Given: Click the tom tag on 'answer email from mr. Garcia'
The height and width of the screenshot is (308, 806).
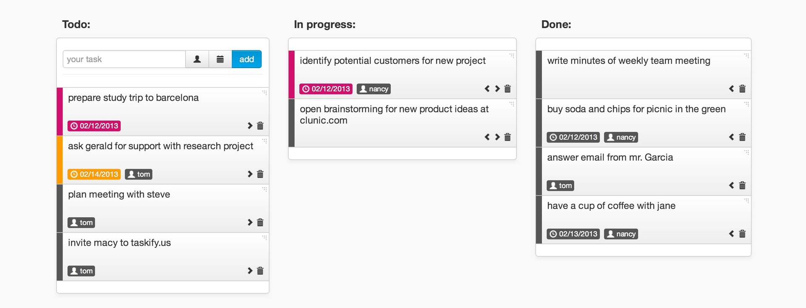Looking at the screenshot, I should [x=560, y=185].
